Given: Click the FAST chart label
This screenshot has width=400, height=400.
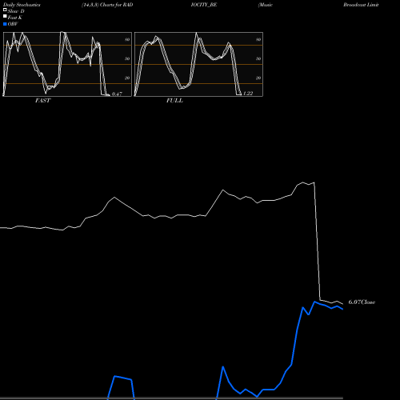Looking at the screenshot, I should point(42,100).
